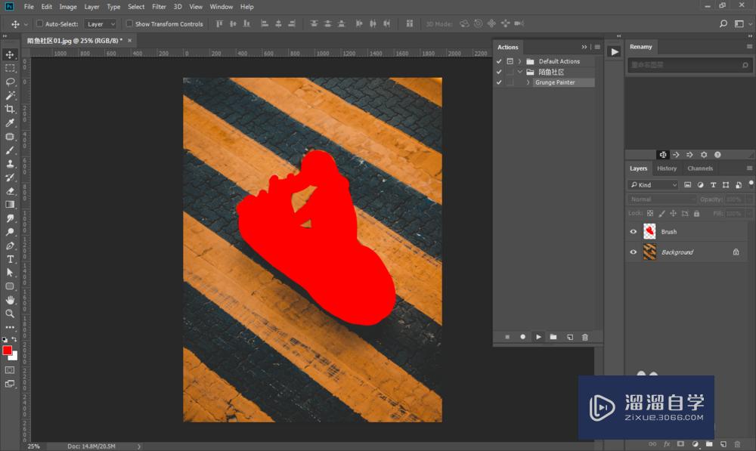The height and width of the screenshot is (451, 756).
Task: Open the layer Kind filter dropdown
Action: (654, 185)
